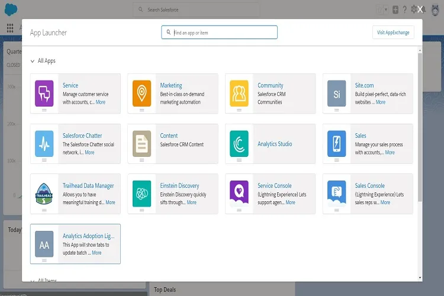Show More on Einstein Discovery description
444x296 pixels.
tap(191, 202)
